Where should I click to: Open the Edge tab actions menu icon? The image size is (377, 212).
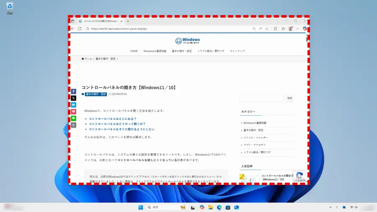tap(72, 21)
